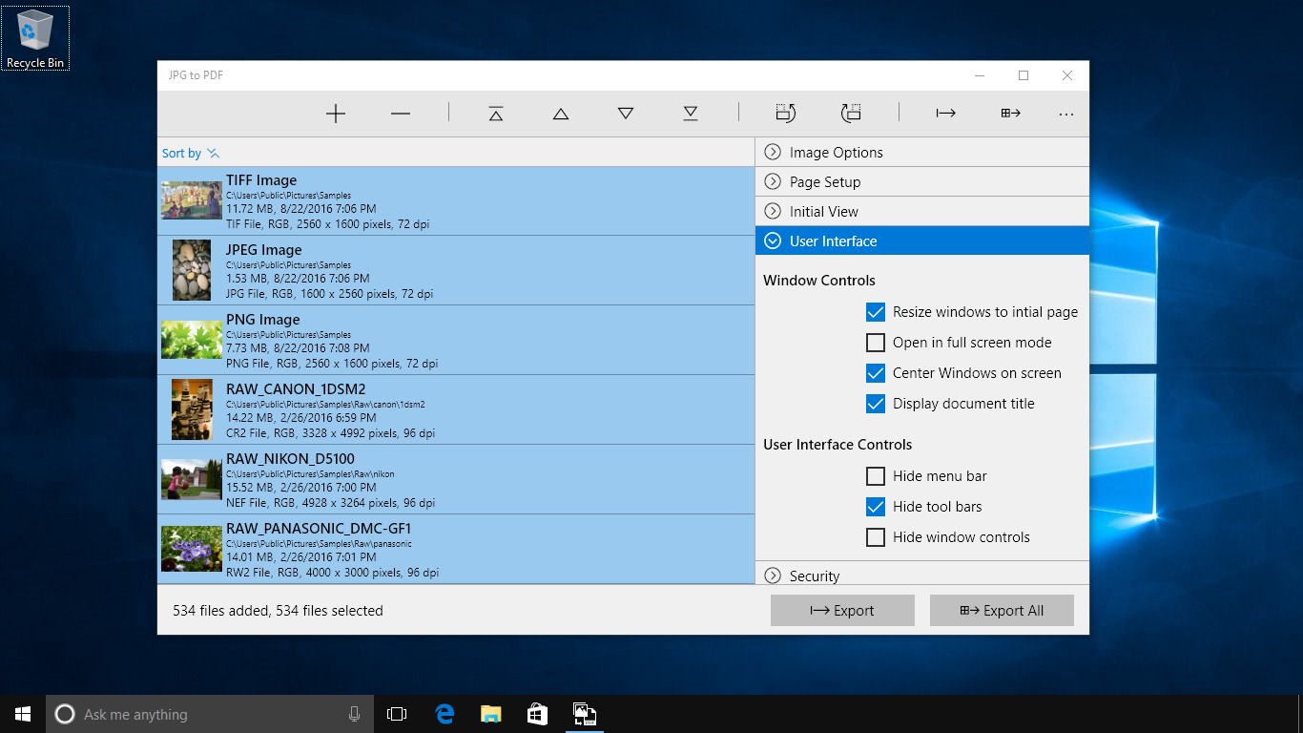Select the RAW_PANASONIC_DMC-GF1 thumbnail

pyautogui.click(x=191, y=549)
